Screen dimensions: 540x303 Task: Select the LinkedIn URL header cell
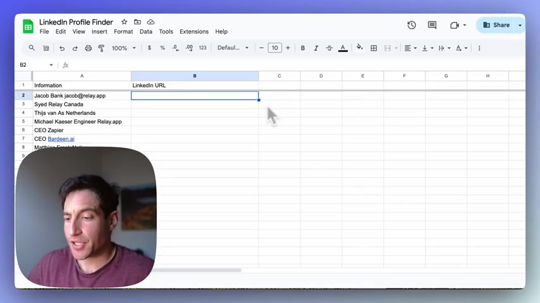(195, 85)
